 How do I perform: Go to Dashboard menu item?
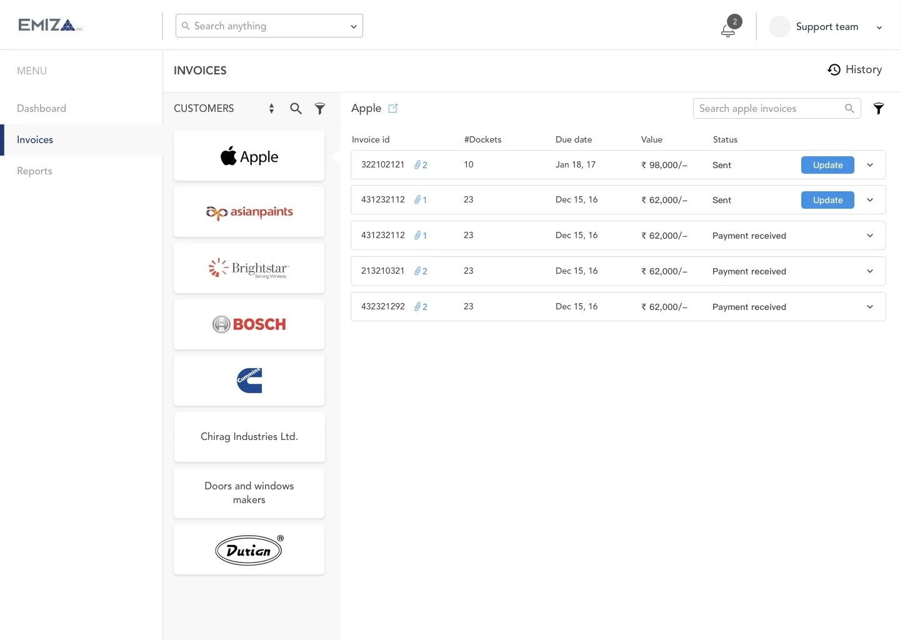[x=41, y=108]
